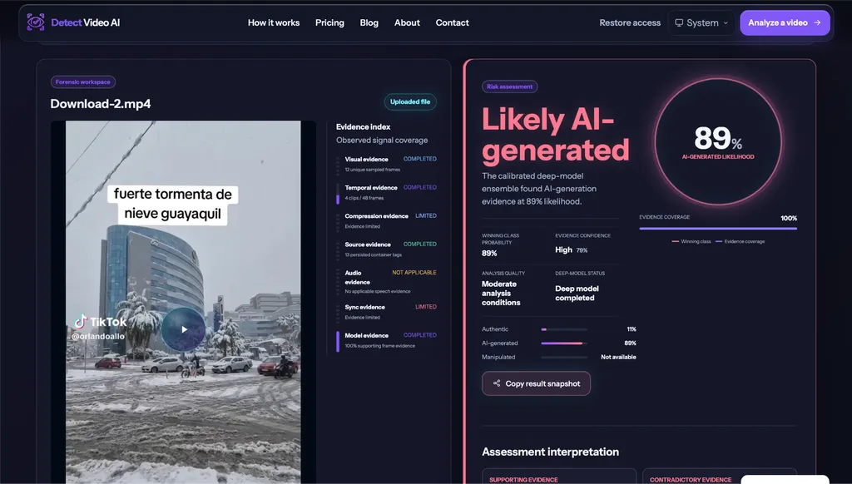Click the evidence coverage 100% progress bar

pos(718,229)
